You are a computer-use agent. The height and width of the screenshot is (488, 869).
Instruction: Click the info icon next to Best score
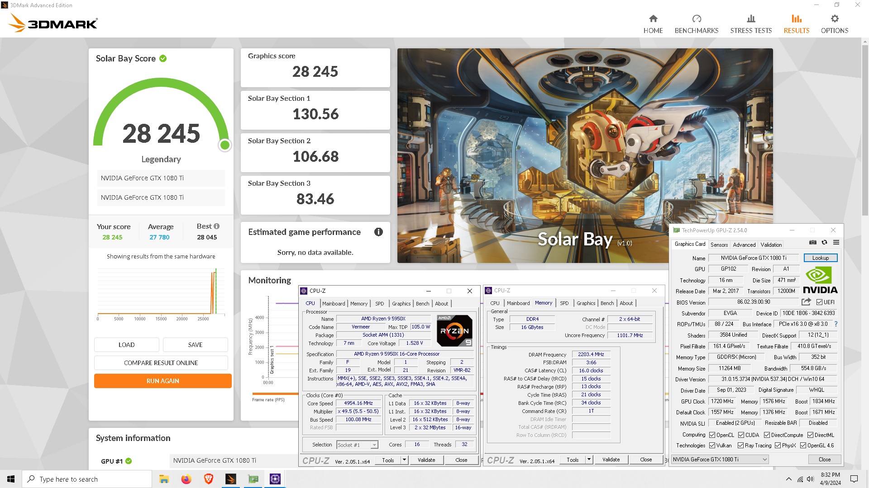click(216, 226)
